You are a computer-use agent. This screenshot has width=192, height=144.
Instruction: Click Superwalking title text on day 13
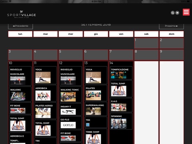pos(95,105)
